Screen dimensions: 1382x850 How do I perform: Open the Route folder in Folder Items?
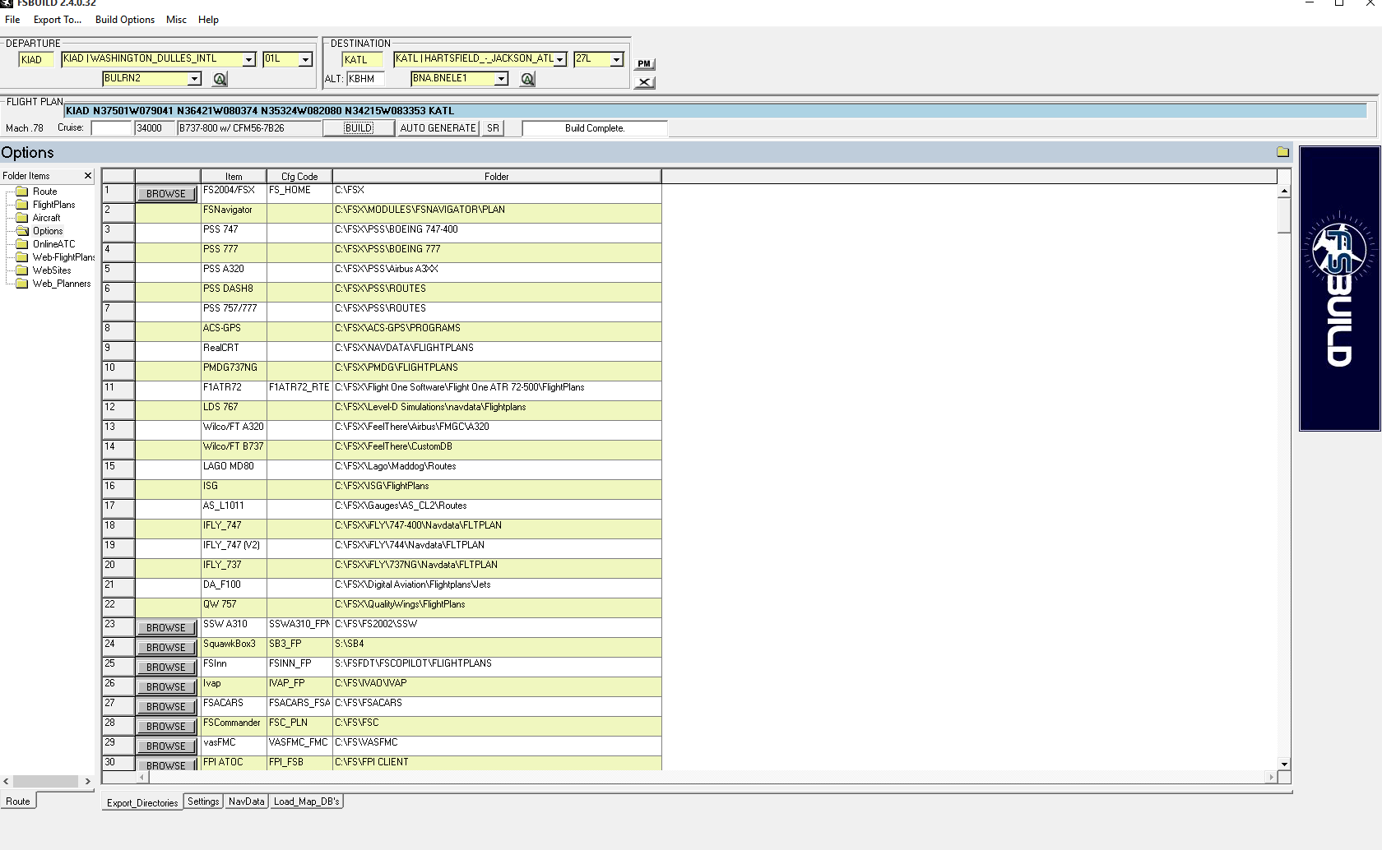(x=44, y=192)
